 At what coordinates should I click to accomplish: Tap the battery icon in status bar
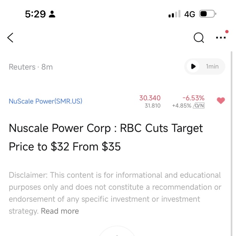(x=208, y=14)
